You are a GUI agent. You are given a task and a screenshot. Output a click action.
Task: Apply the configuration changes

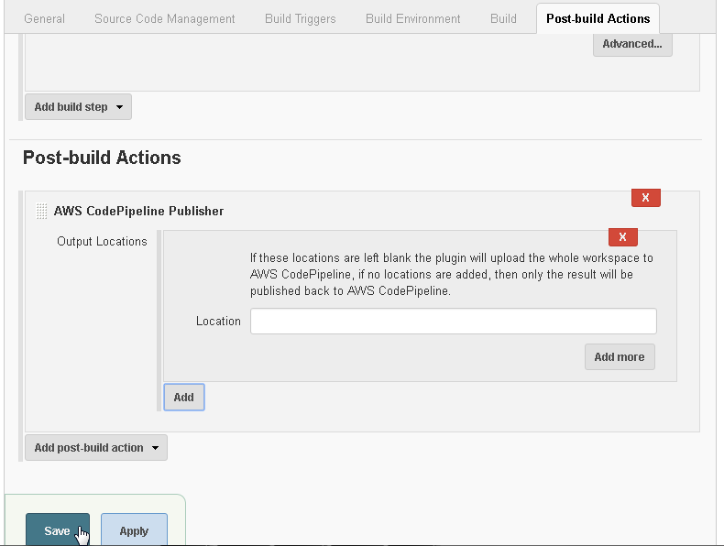click(x=134, y=530)
